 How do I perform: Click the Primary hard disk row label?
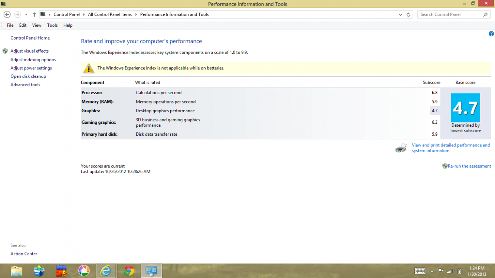[x=99, y=134]
